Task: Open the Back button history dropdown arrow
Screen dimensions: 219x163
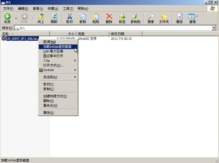Action: pos(16,18)
